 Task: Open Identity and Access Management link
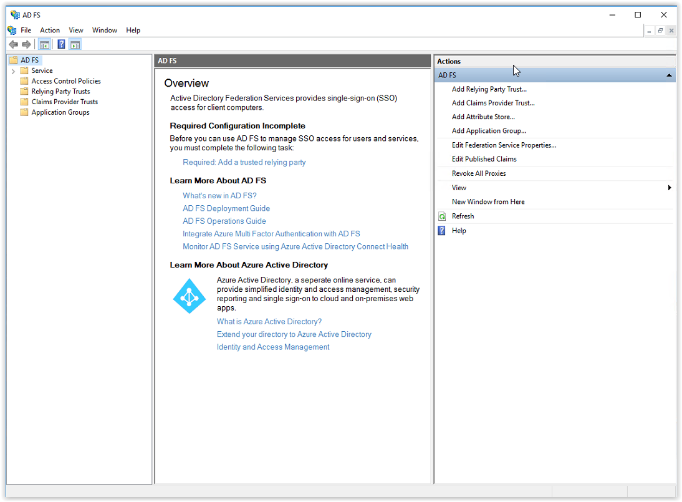(273, 347)
